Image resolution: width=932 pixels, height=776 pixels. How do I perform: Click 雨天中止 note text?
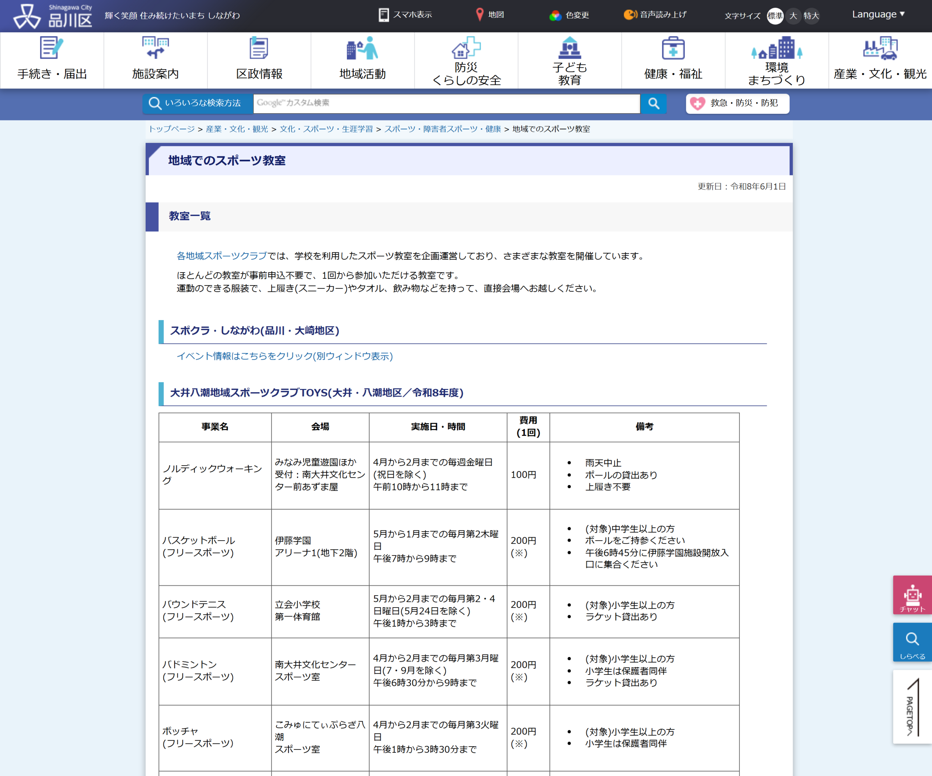[603, 463]
